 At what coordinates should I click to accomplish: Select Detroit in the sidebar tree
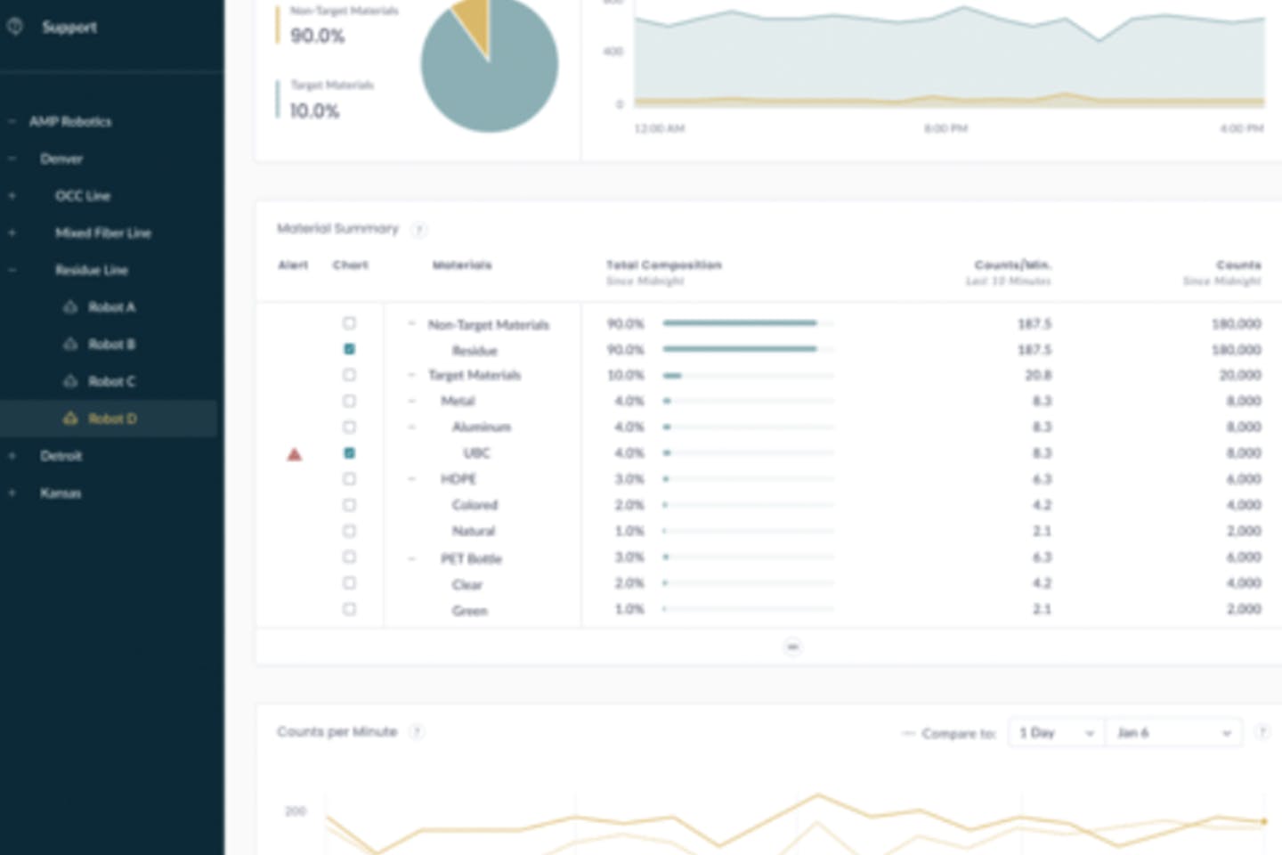coord(61,456)
